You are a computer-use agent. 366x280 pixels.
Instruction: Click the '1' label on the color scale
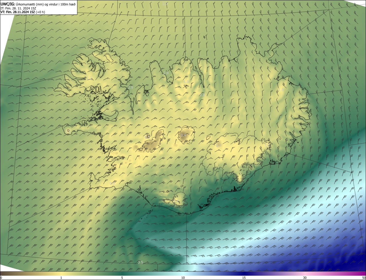click(61, 278)
